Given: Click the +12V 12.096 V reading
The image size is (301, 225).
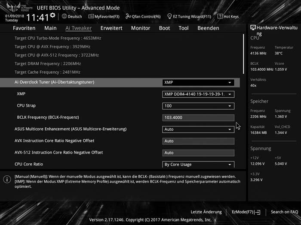Looking at the screenshot, I should tap(257, 164).
